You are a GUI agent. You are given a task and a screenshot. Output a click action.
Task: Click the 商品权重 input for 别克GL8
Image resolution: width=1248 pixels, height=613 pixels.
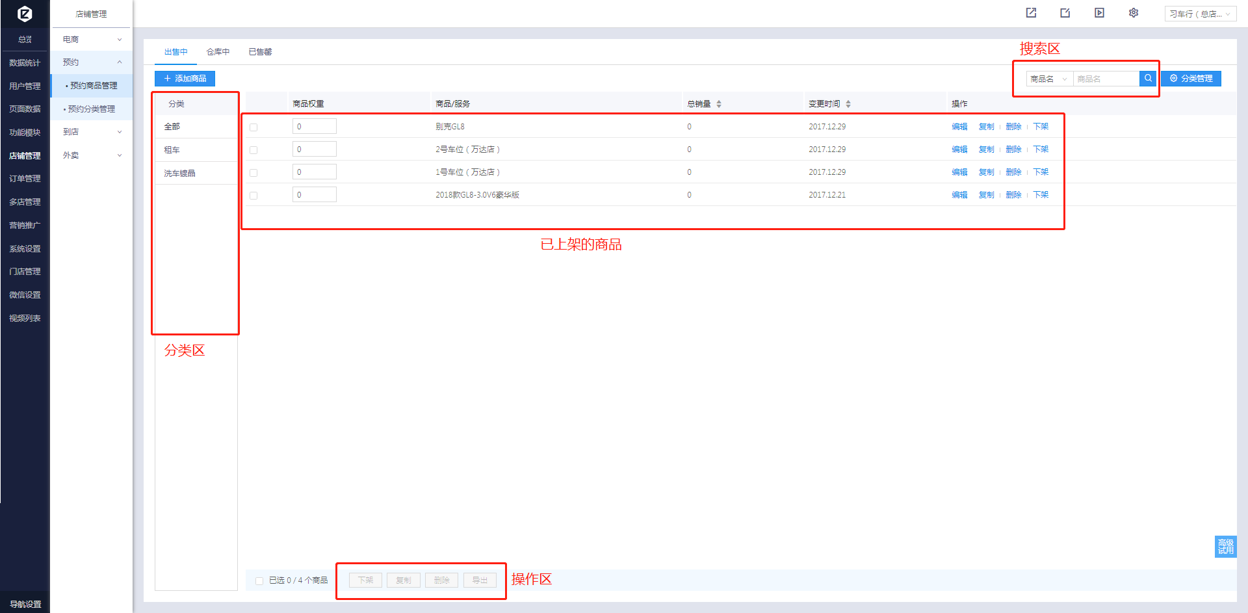pyautogui.click(x=314, y=127)
